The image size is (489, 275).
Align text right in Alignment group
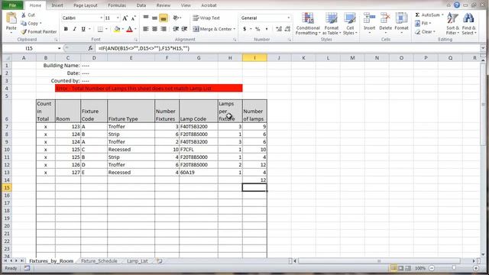(163, 29)
